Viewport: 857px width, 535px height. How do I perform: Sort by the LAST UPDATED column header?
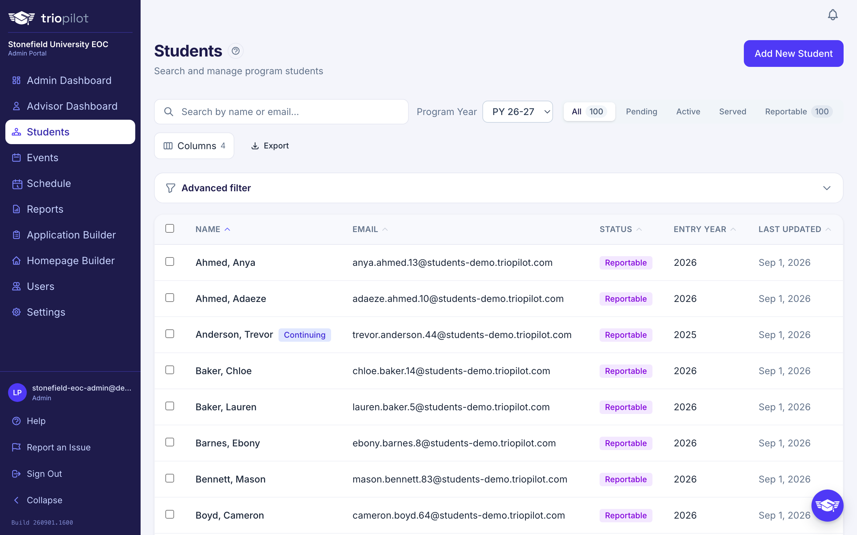(794, 229)
